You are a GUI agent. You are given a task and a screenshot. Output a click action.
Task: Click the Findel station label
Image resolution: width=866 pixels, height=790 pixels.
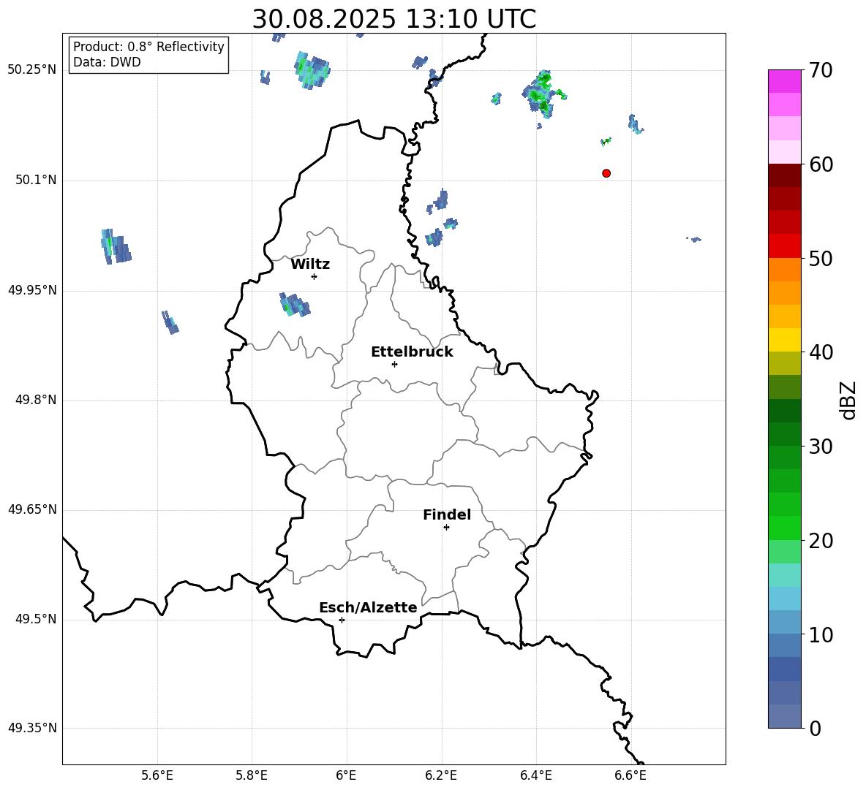pos(447,514)
